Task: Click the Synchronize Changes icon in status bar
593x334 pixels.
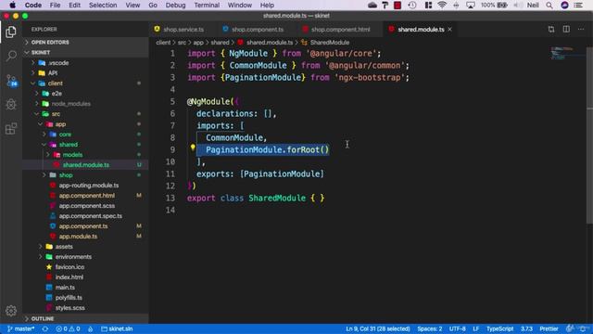Action: (45, 328)
